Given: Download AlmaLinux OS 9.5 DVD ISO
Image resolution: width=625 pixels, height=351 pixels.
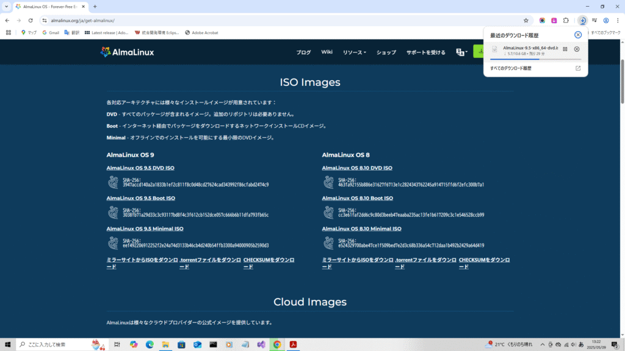Looking at the screenshot, I should 140,168.
